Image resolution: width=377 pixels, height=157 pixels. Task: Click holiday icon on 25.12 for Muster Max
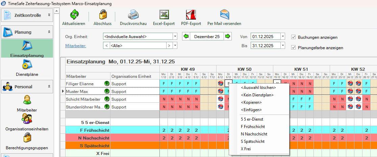pos(358,91)
